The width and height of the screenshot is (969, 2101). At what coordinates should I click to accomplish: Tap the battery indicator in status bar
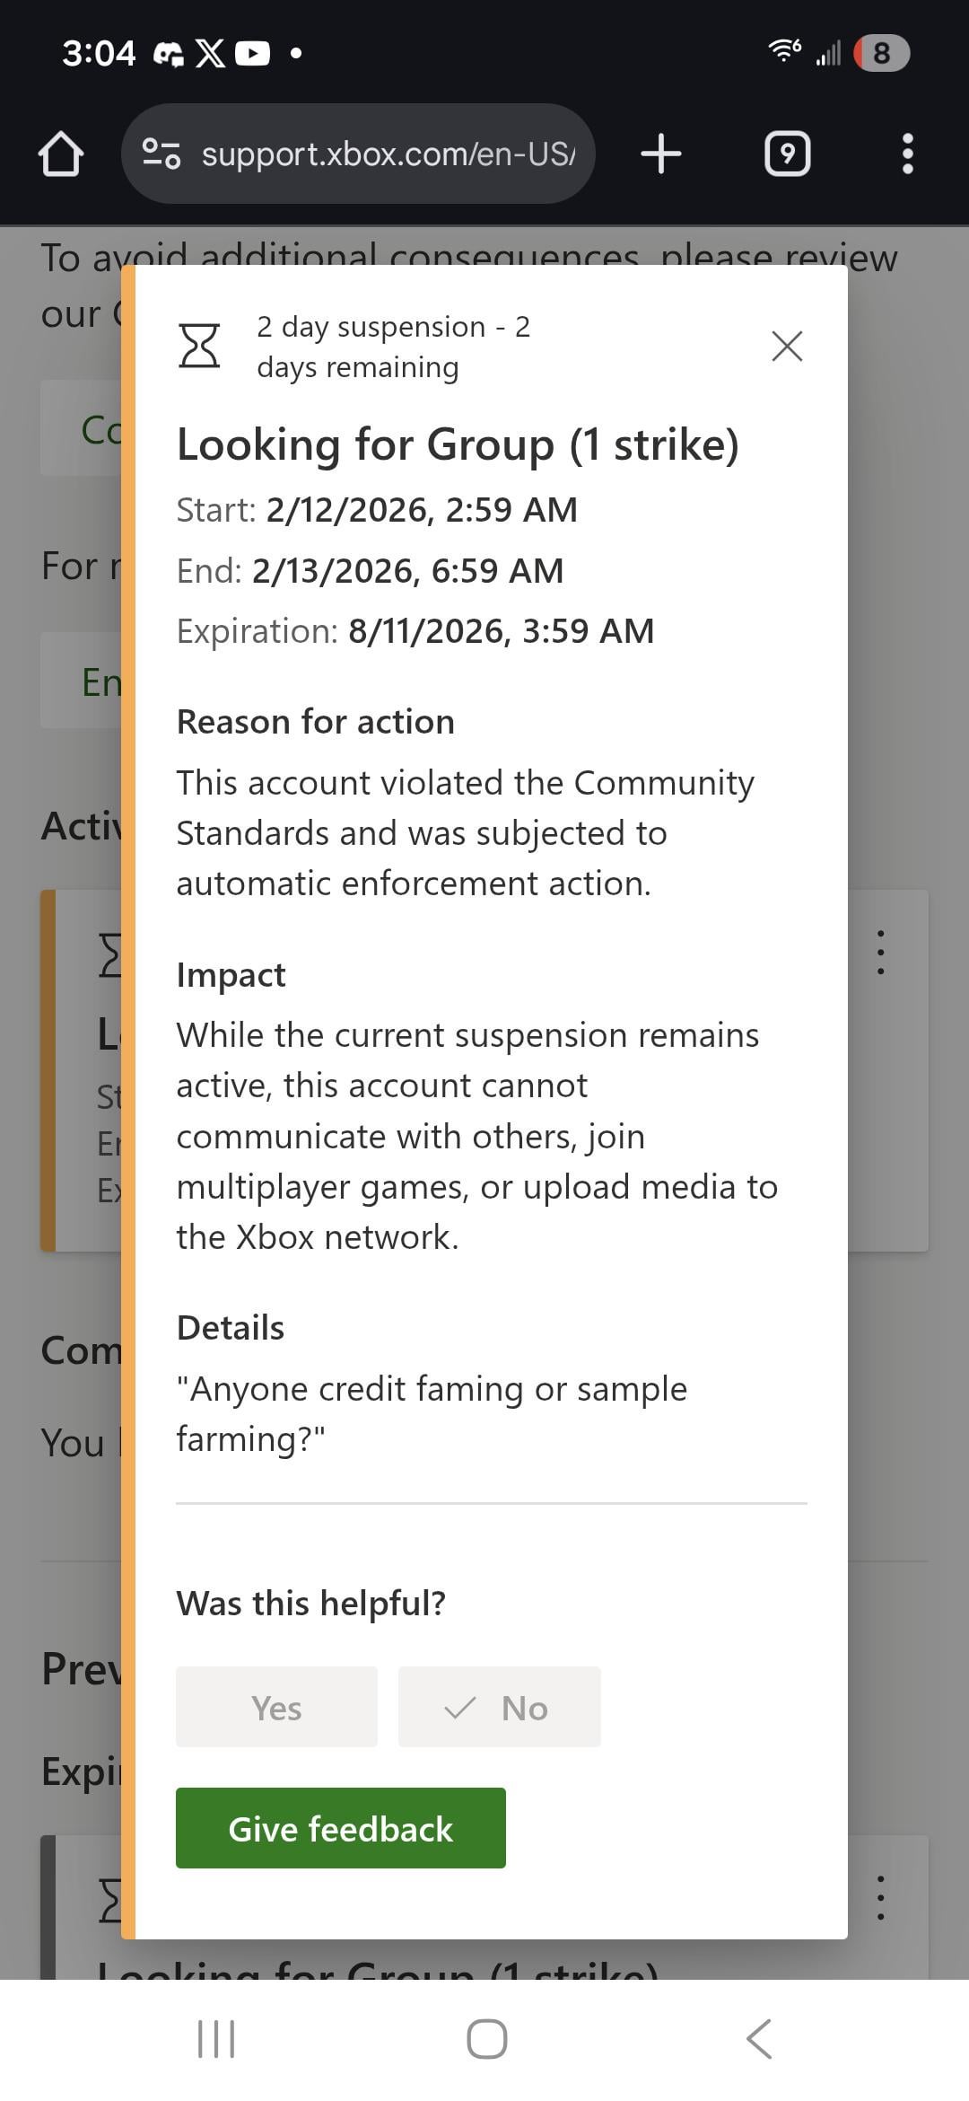click(x=881, y=53)
